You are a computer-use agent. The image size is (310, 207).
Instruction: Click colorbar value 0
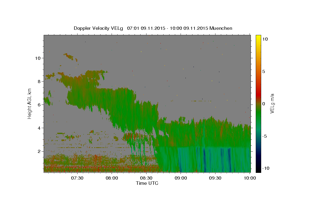tap(263, 104)
